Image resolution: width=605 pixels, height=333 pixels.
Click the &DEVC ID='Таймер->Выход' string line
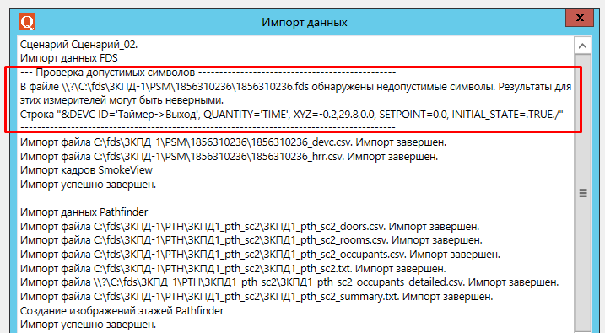[292, 115]
